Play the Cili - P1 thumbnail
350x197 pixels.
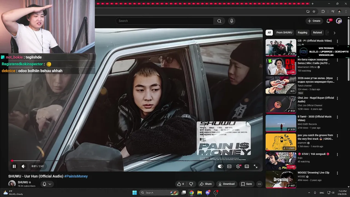[281, 48]
